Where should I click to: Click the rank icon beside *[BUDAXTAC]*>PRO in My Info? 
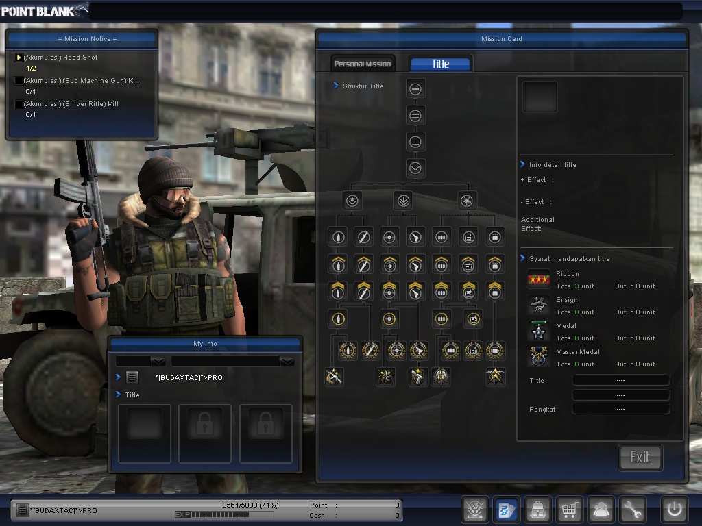point(132,377)
